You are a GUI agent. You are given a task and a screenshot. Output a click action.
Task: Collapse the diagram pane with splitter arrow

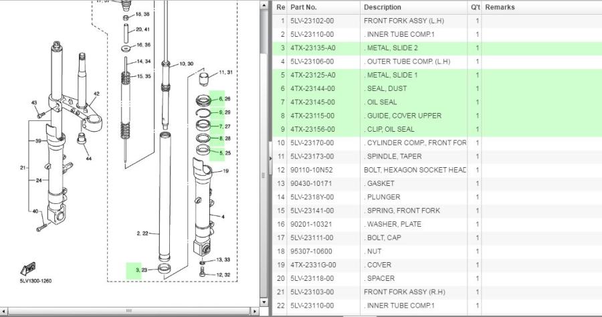click(270, 158)
